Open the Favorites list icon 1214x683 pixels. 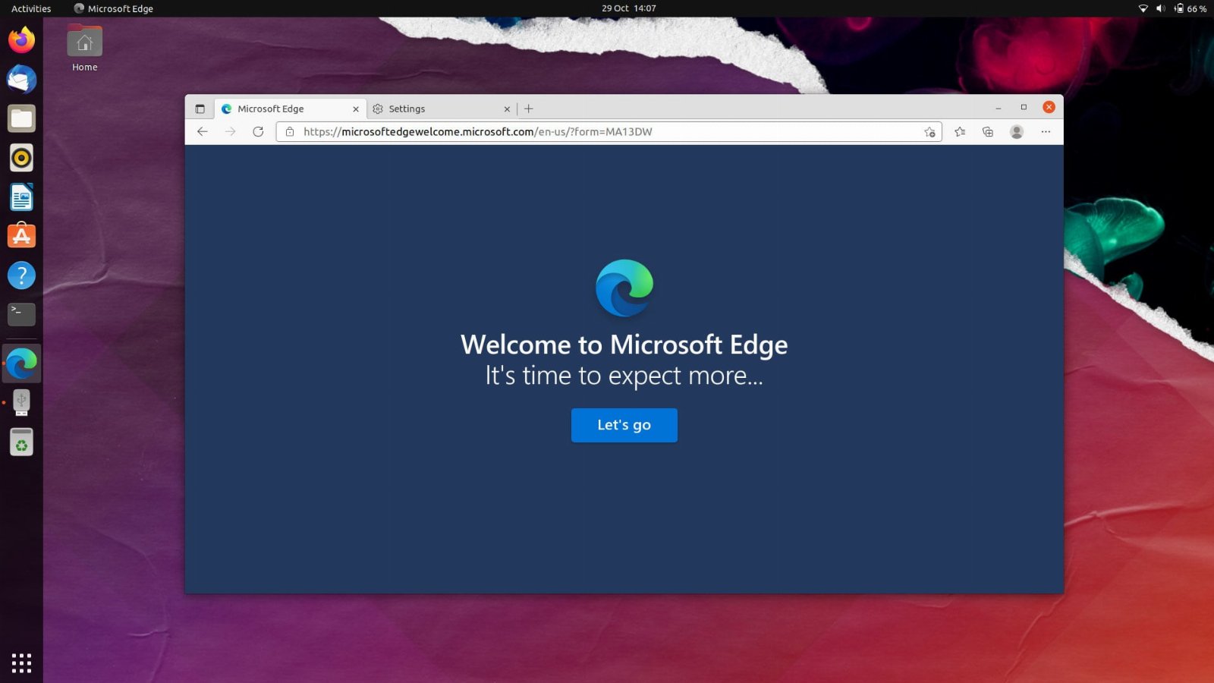(960, 131)
